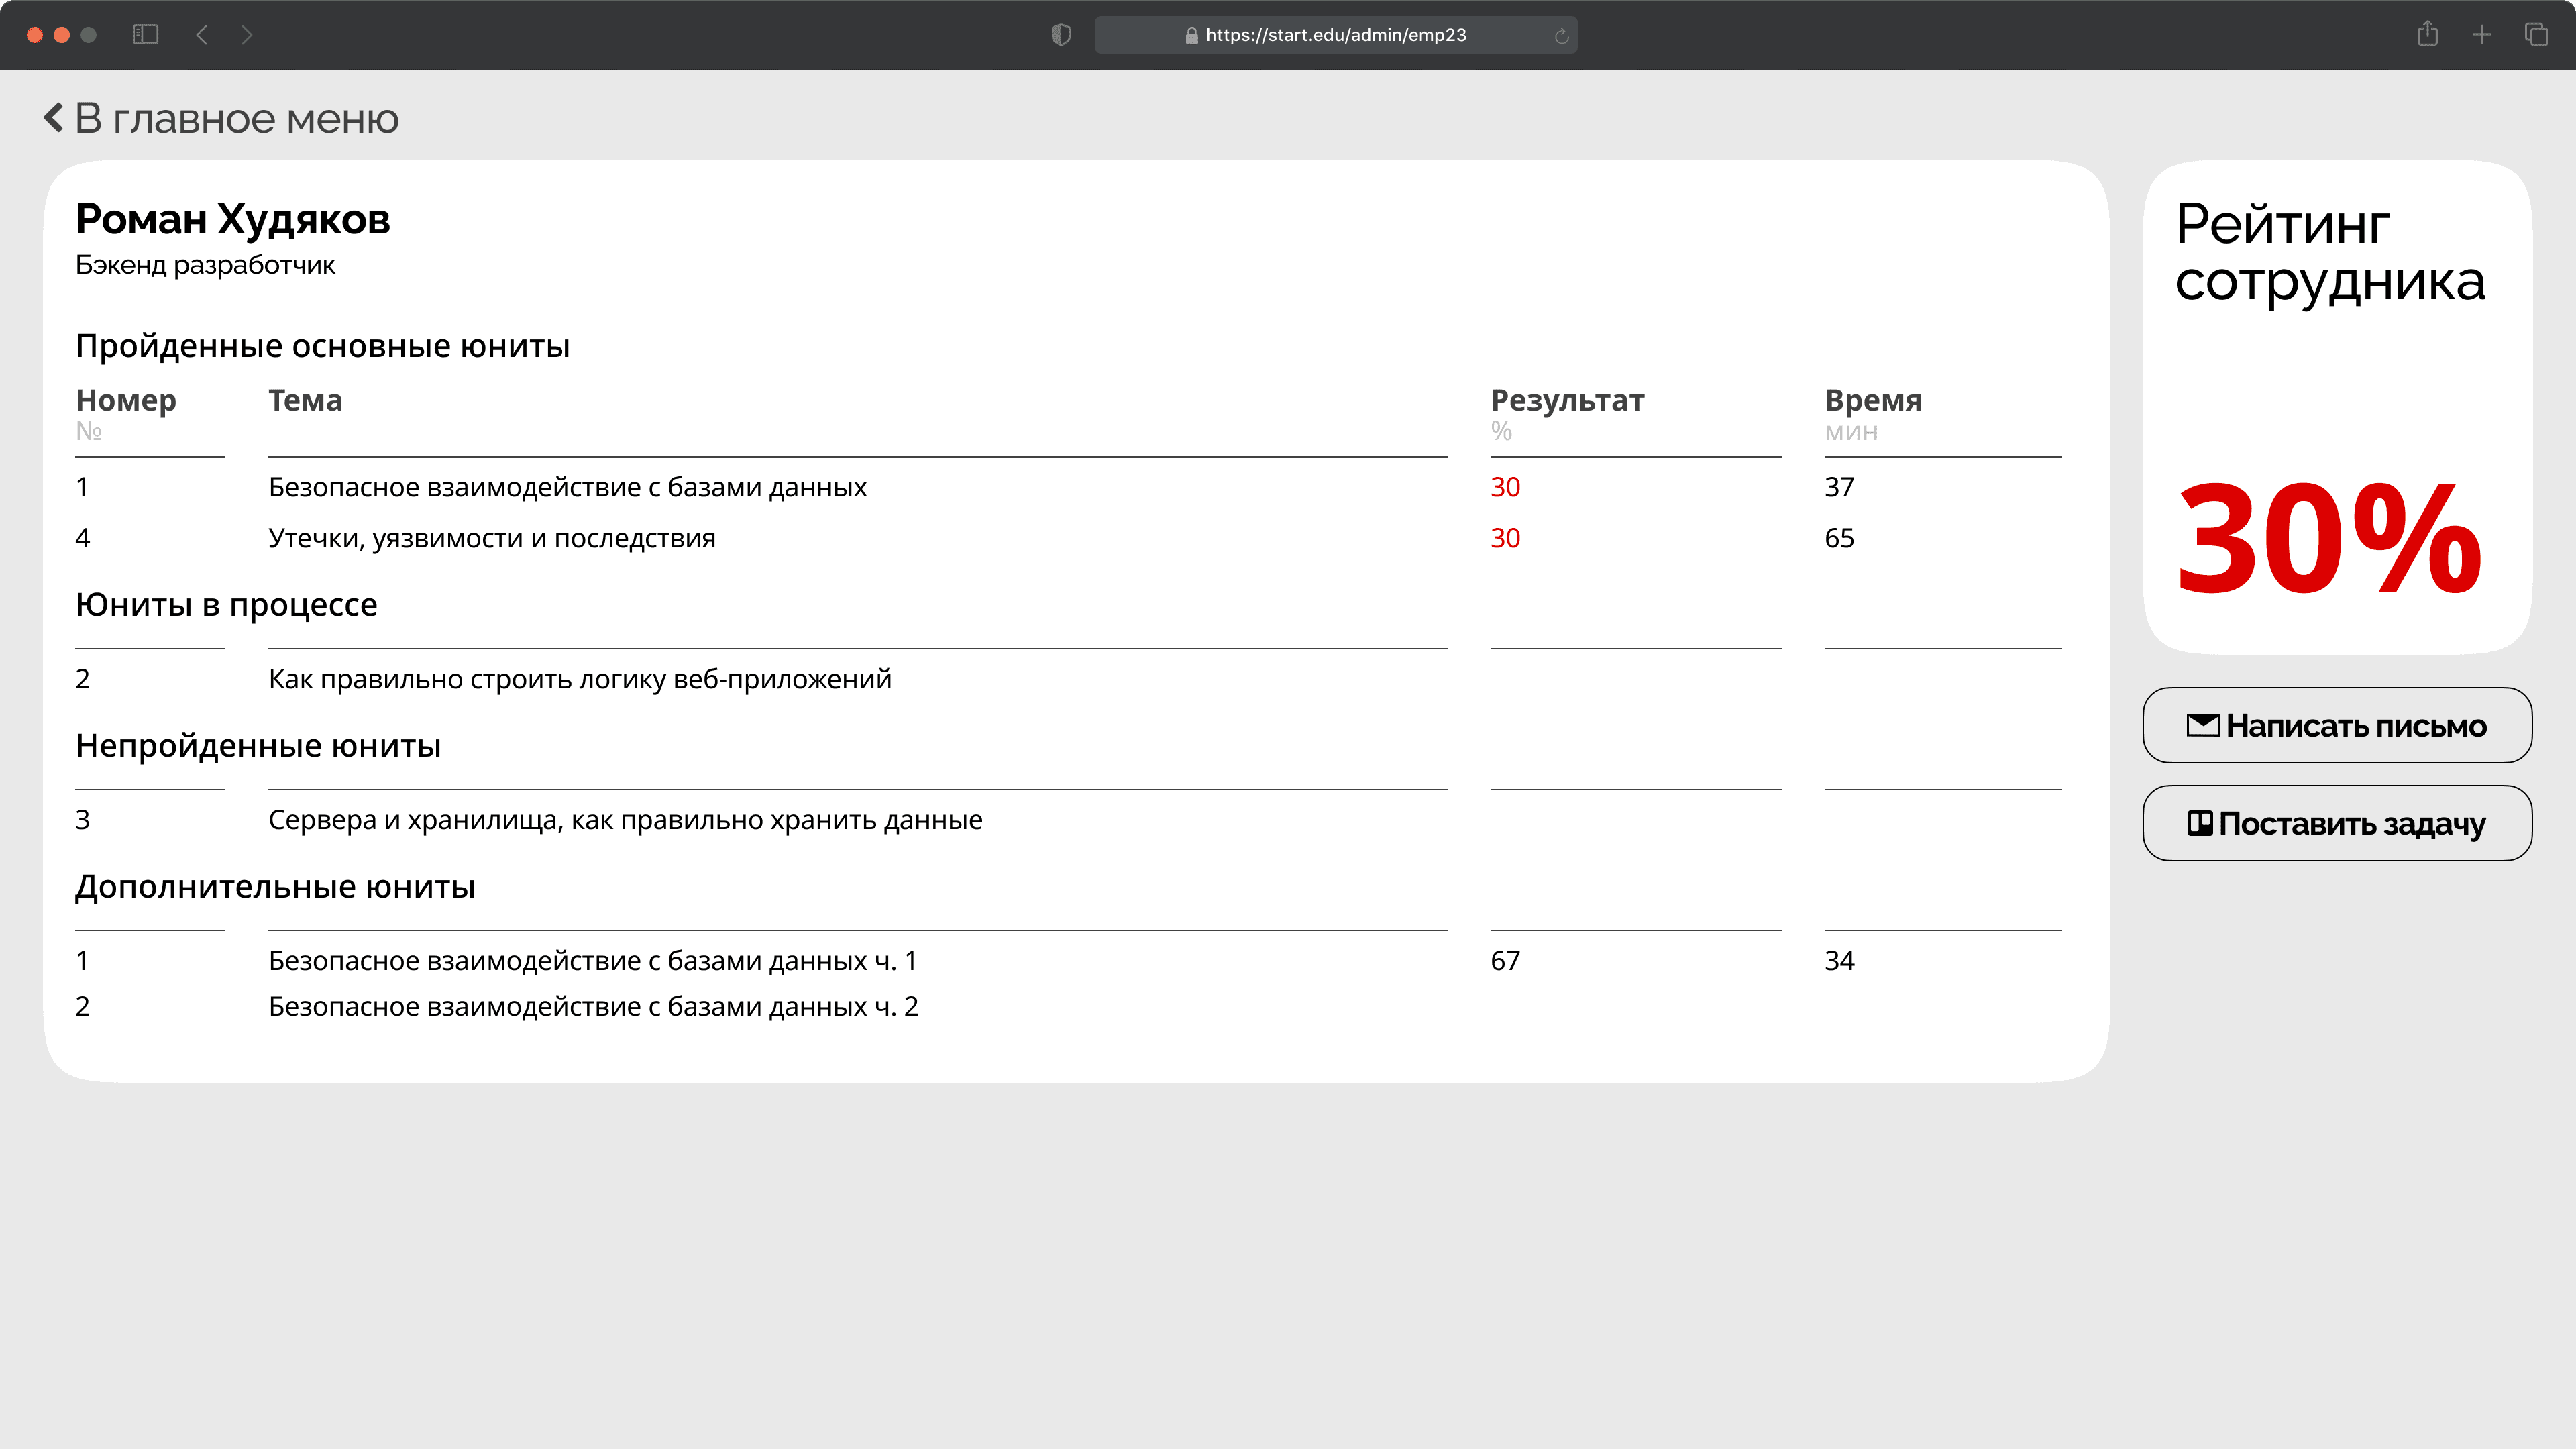Click heading Пройденные основные юниты
Screen dimensions: 2576x1449
tap(323, 346)
